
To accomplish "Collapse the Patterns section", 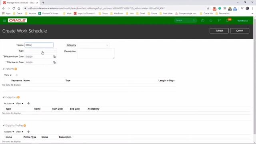I will [x=4, y=69].
